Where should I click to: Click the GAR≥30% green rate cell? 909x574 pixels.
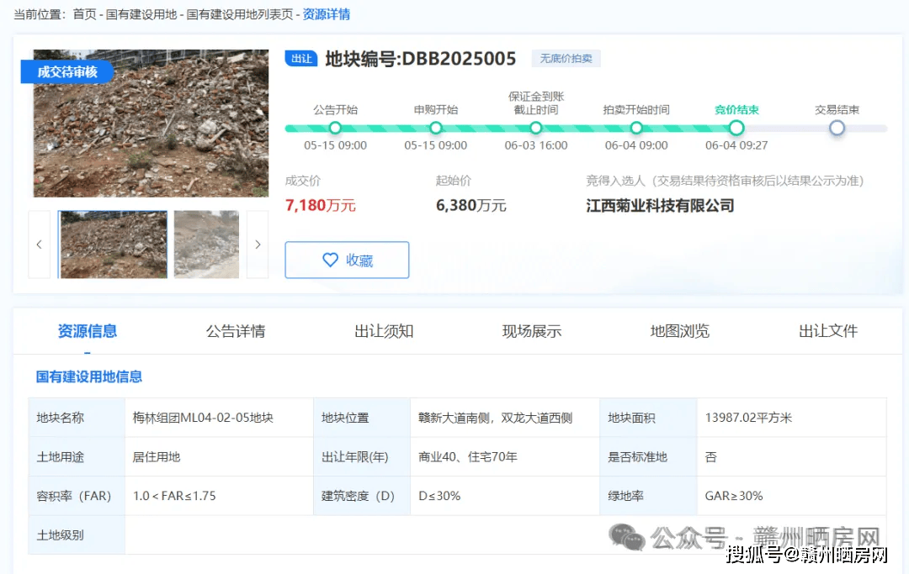click(x=792, y=496)
